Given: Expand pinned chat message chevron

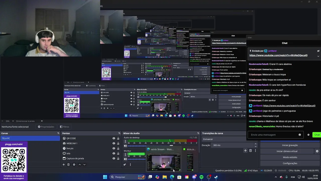Looking at the screenshot, I should (318, 56).
